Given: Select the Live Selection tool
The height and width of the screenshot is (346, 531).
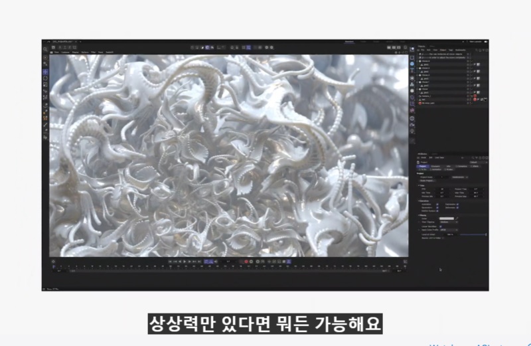Looking at the screenshot, I should [x=45, y=58].
